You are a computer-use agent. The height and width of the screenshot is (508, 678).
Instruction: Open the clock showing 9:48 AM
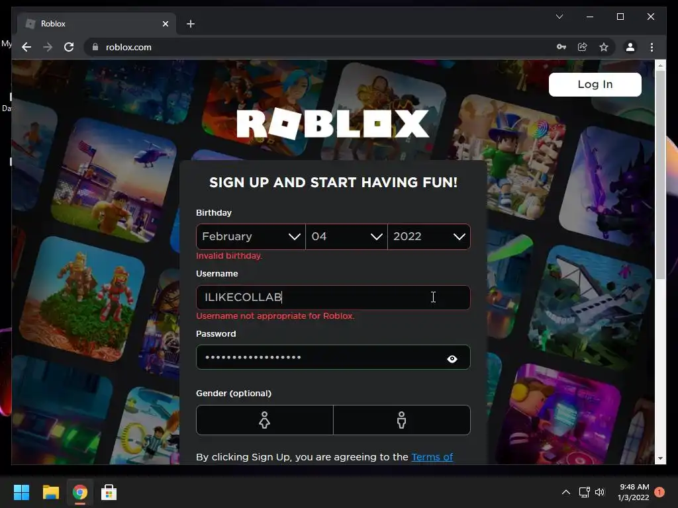pos(634,492)
